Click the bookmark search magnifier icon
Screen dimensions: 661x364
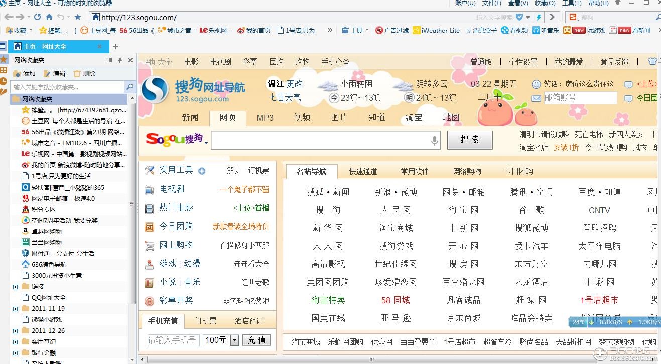129,87
